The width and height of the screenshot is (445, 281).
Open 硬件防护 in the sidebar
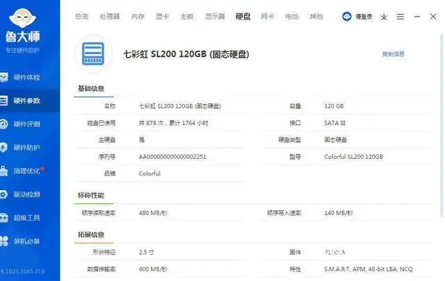[26, 148]
